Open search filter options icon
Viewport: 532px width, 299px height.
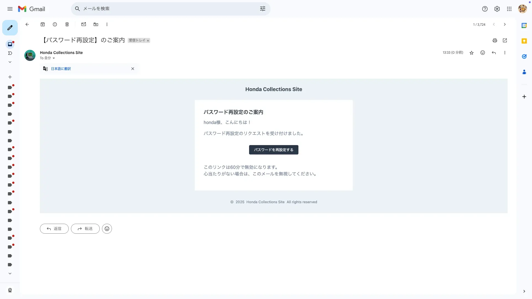(263, 9)
